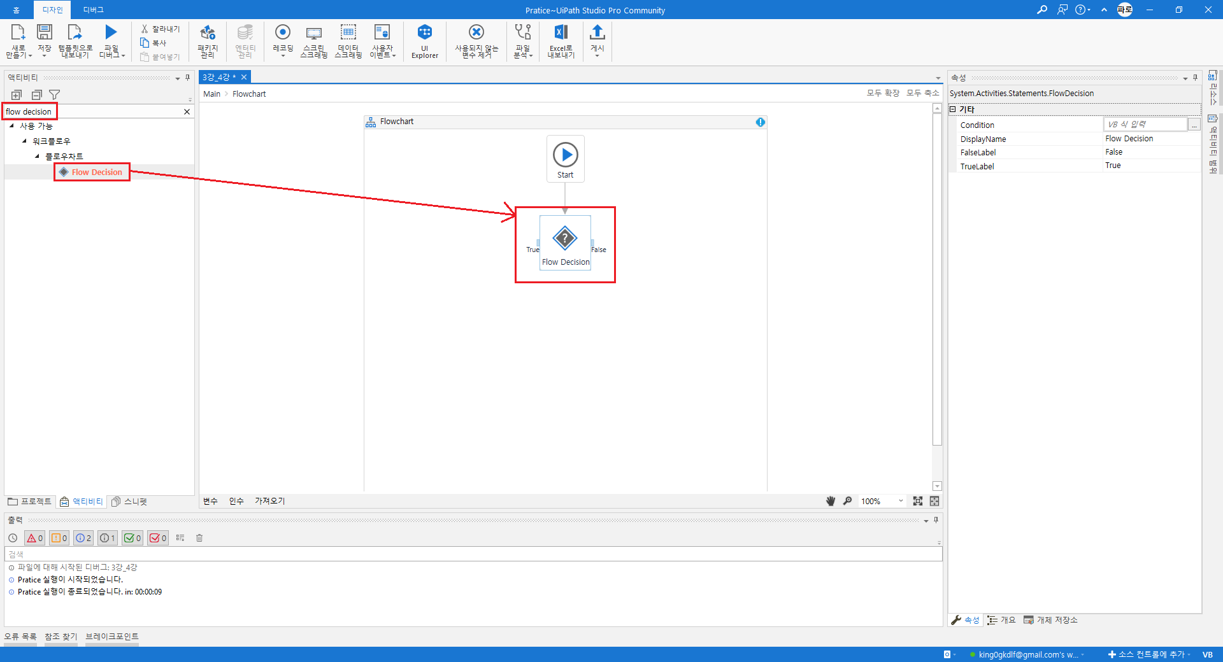Select the Flow Decision node on canvas
The image size is (1223, 662).
click(565, 243)
